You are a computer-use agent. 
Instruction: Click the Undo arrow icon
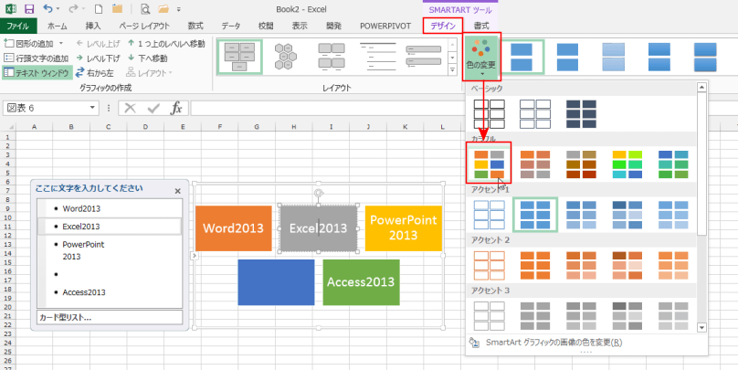click(x=47, y=8)
